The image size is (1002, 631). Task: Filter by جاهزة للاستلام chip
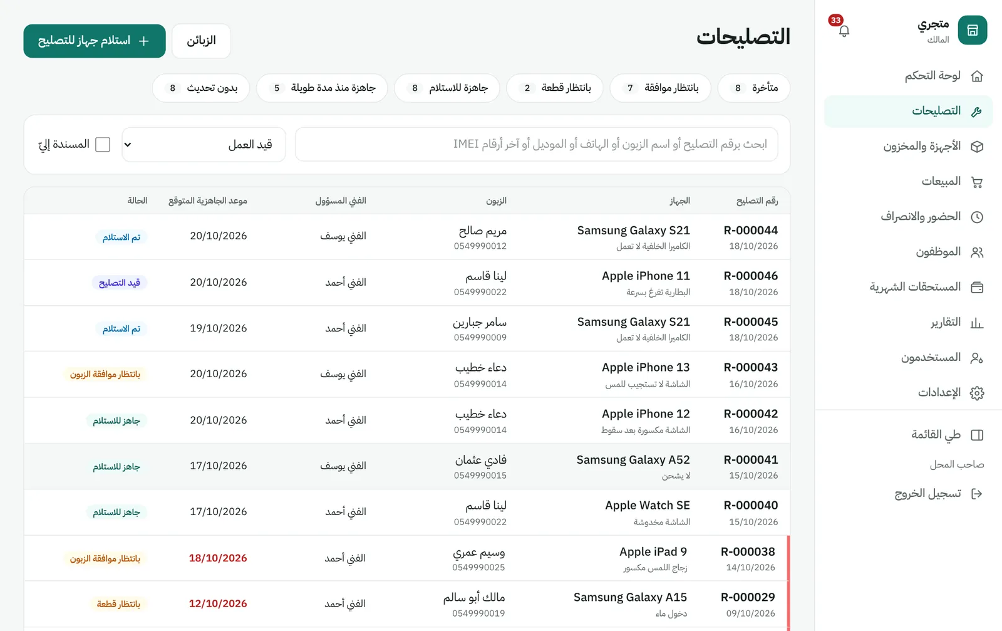[447, 88]
